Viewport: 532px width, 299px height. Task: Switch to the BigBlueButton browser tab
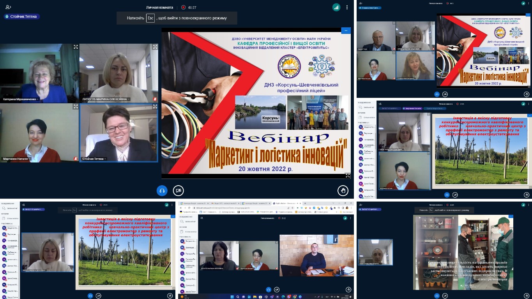tap(287, 203)
